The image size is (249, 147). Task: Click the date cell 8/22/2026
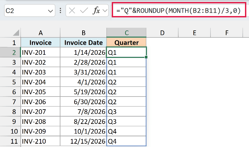(x=83, y=121)
